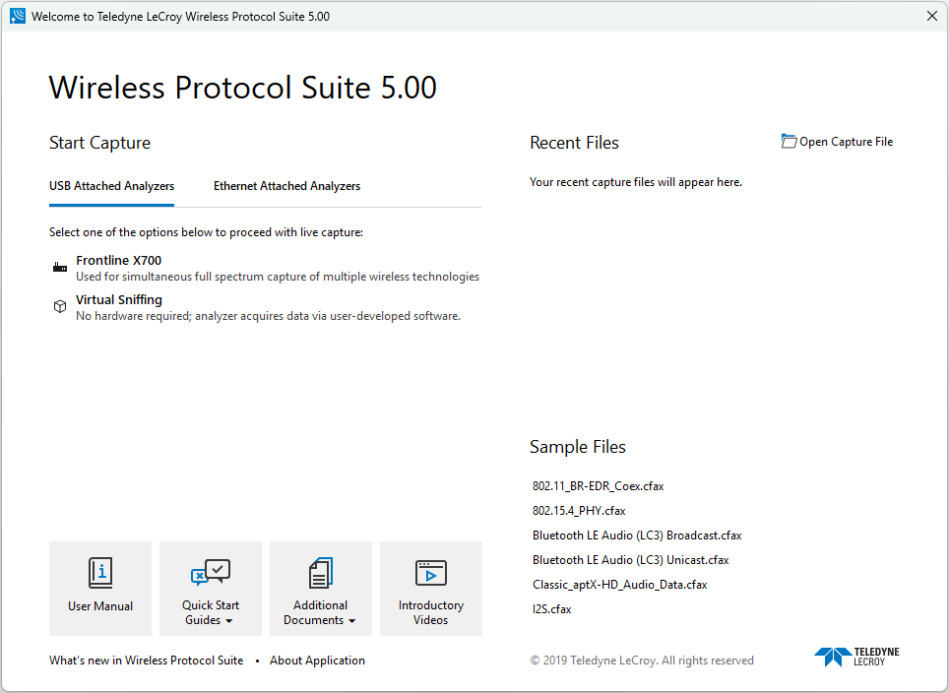949x693 pixels.
Task: Open the Open Capture File link
Action: [x=837, y=142]
